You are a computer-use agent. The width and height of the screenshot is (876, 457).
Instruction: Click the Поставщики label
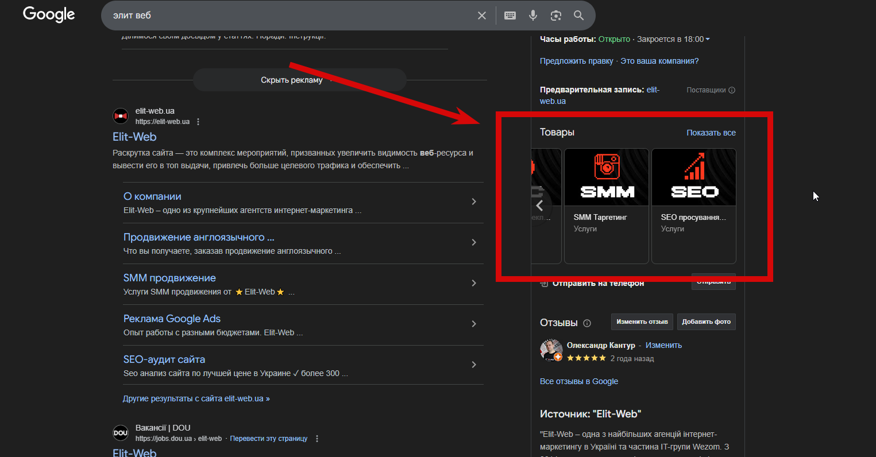coord(706,90)
